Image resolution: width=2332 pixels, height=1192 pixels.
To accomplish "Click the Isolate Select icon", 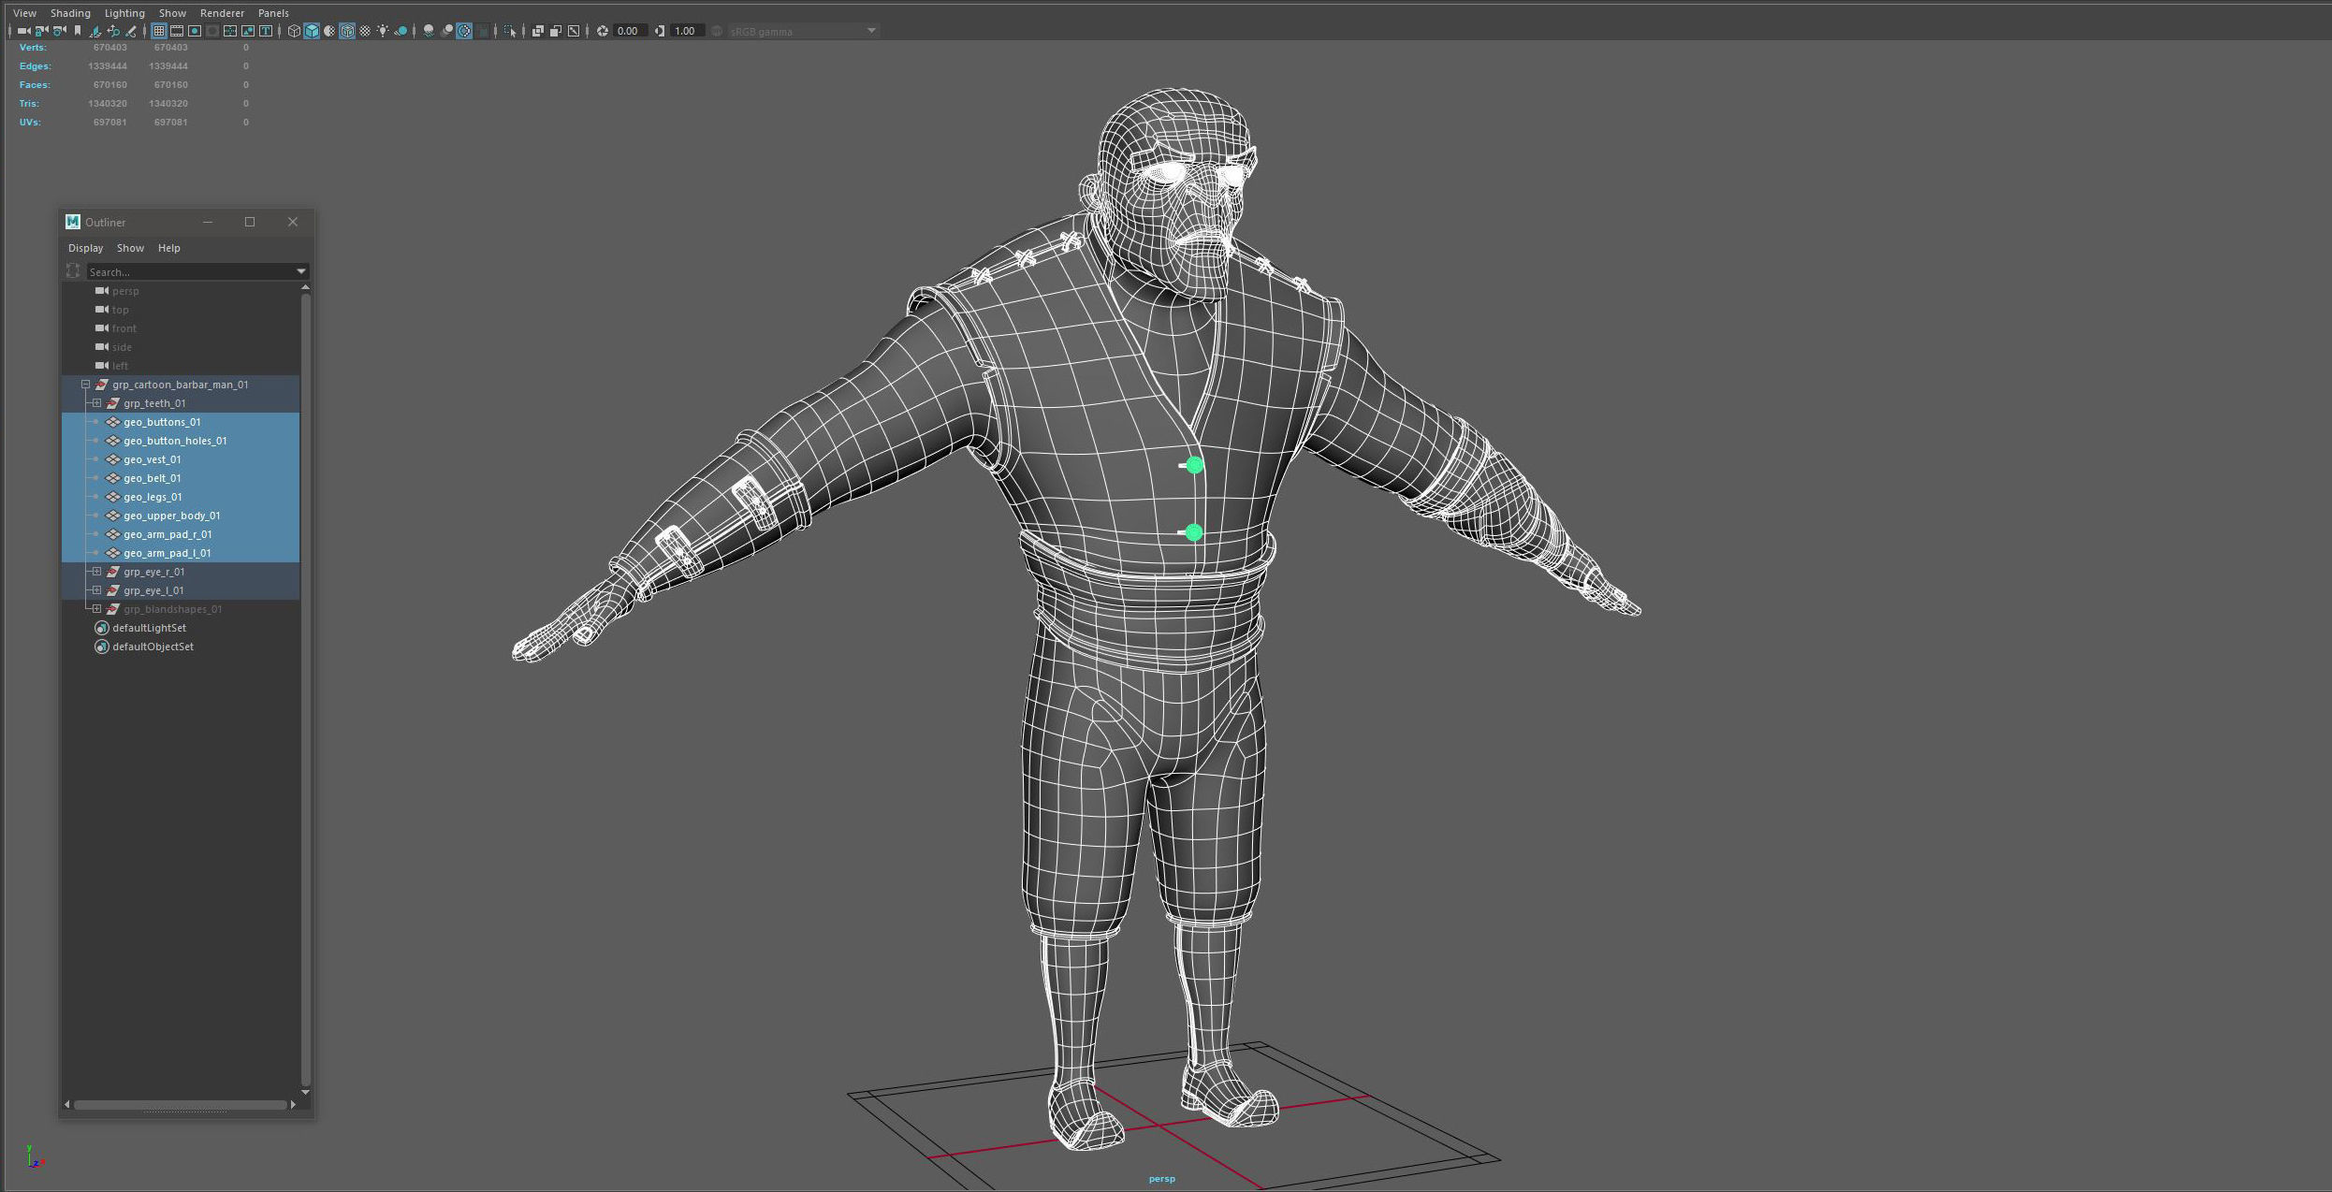I will [510, 31].
